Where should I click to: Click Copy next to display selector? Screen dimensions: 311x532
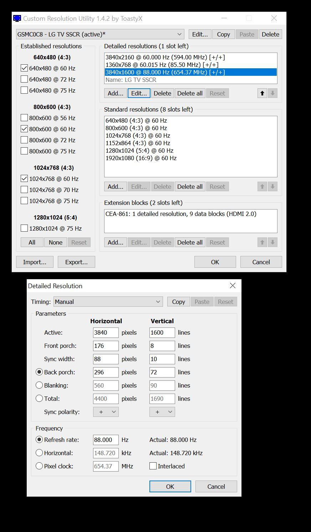224,34
